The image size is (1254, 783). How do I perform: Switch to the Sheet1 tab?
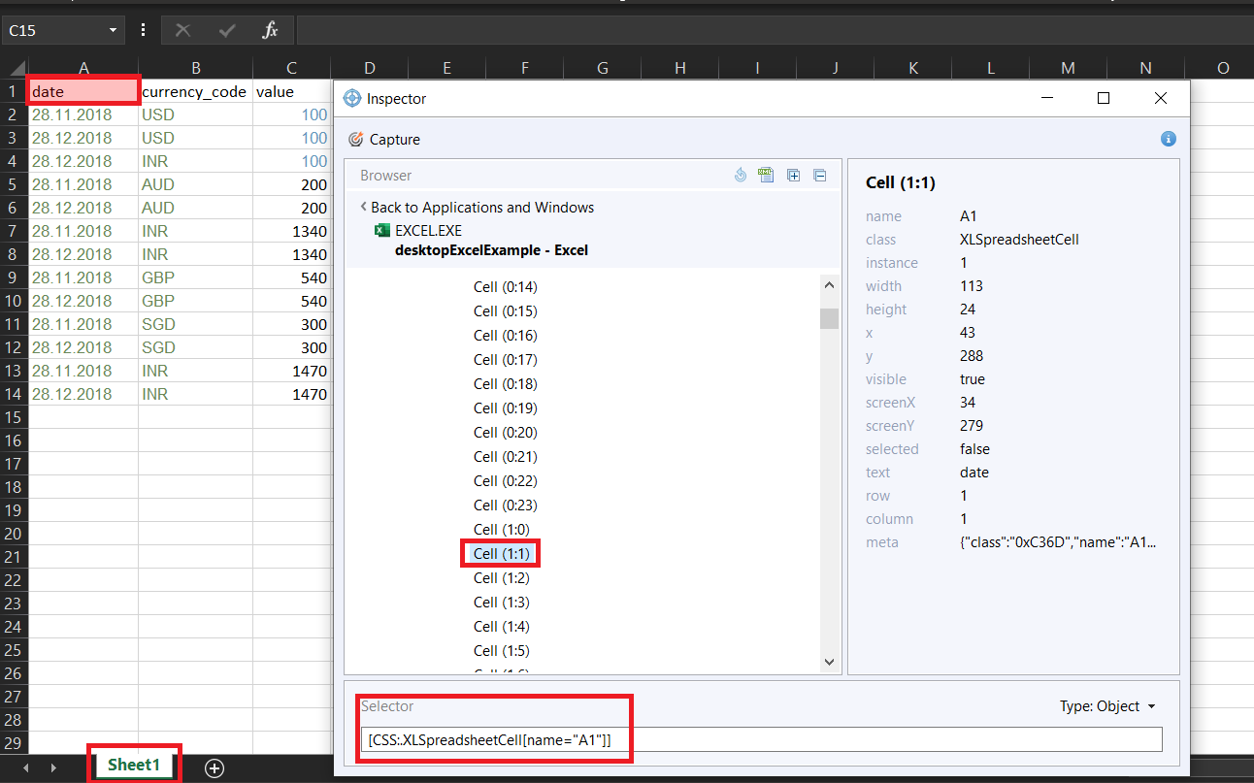coord(134,765)
